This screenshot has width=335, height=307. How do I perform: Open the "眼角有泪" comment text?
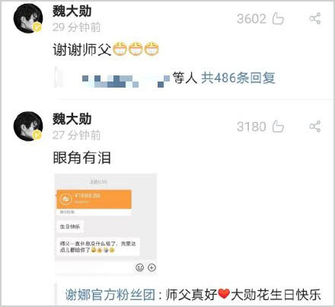tap(81, 158)
